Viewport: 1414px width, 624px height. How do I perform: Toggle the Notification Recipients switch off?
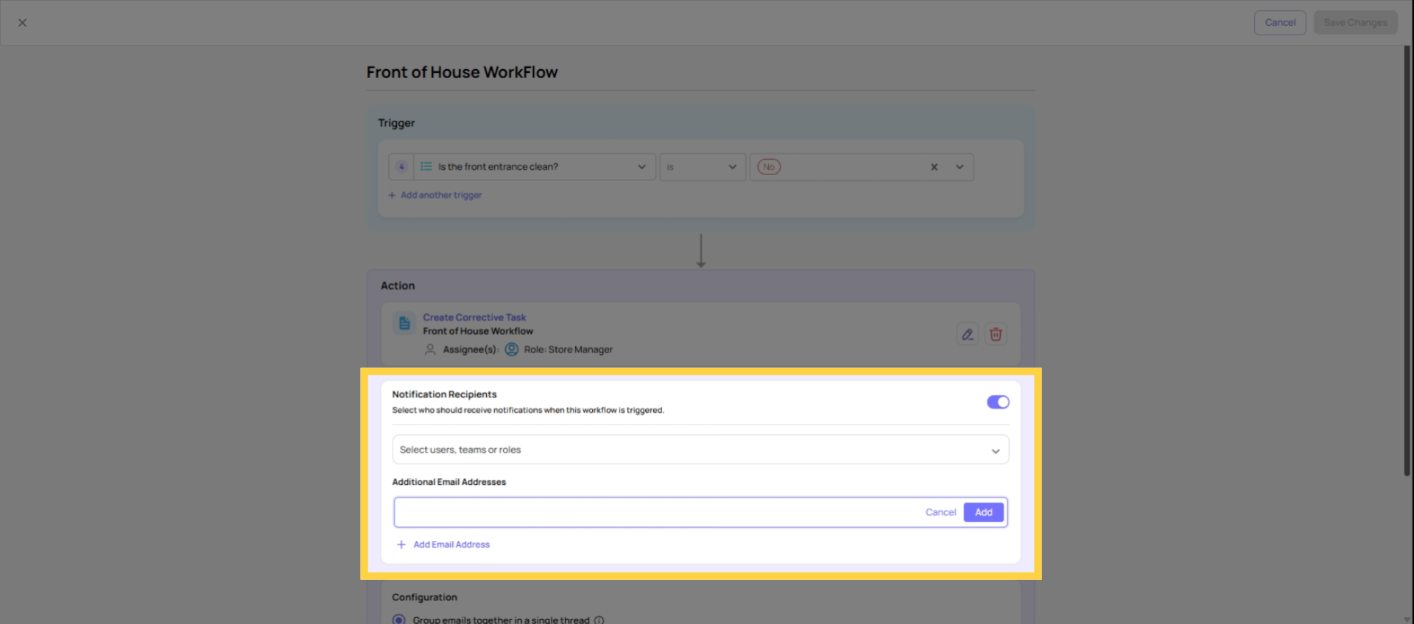tap(998, 402)
